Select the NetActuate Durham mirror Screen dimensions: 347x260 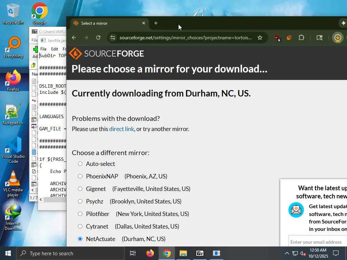pyautogui.click(x=80, y=239)
